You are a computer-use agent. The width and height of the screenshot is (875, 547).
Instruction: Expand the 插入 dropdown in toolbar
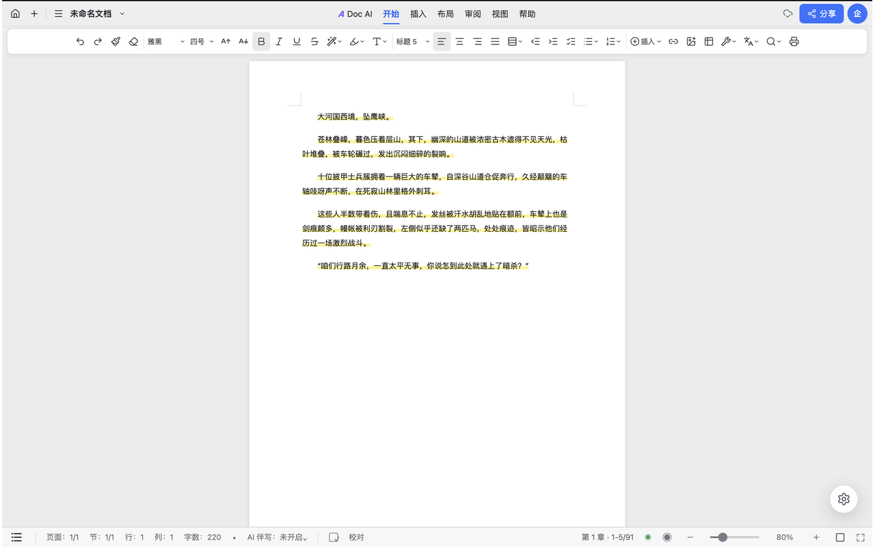[646, 42]
